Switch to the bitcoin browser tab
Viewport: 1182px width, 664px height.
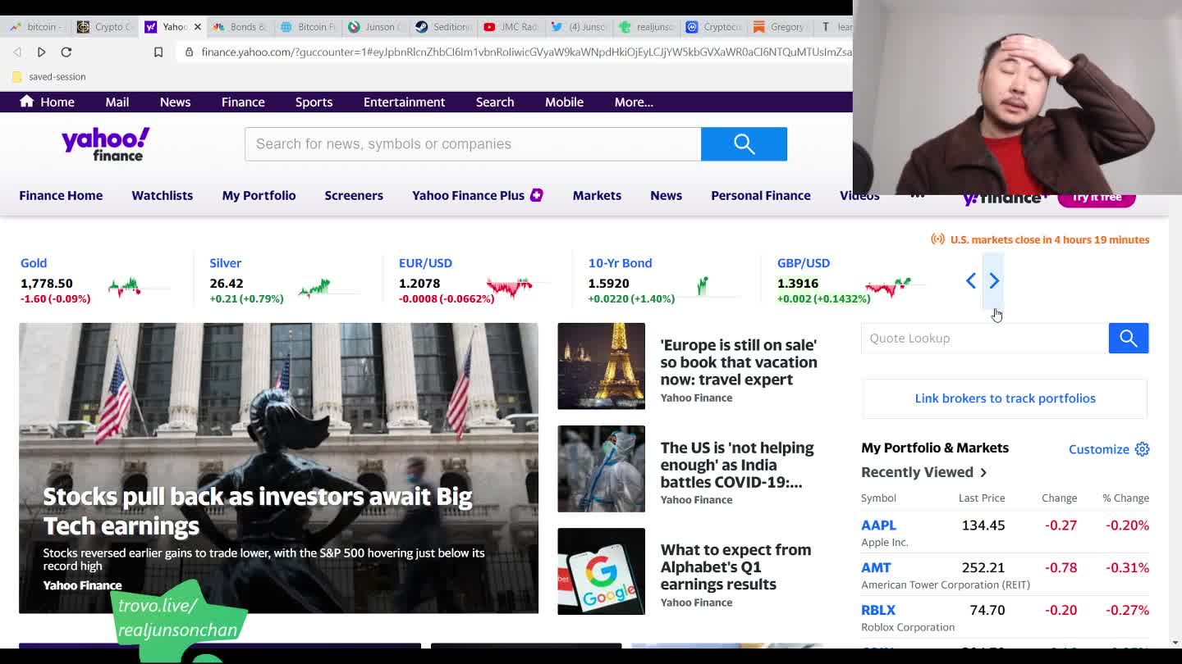point(37,27)
